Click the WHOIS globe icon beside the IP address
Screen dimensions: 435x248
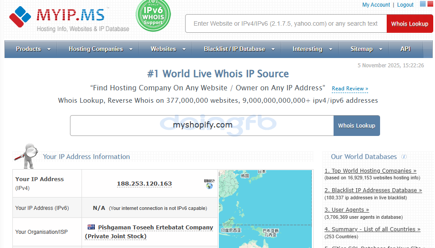pos(209,184)
